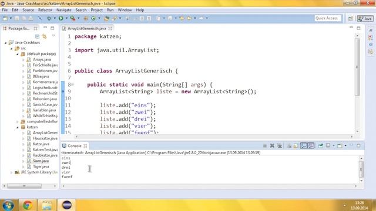Viewport: 376px width, 211px height.
Task: Click the Open Console icon
Action: tap(340, 146)
